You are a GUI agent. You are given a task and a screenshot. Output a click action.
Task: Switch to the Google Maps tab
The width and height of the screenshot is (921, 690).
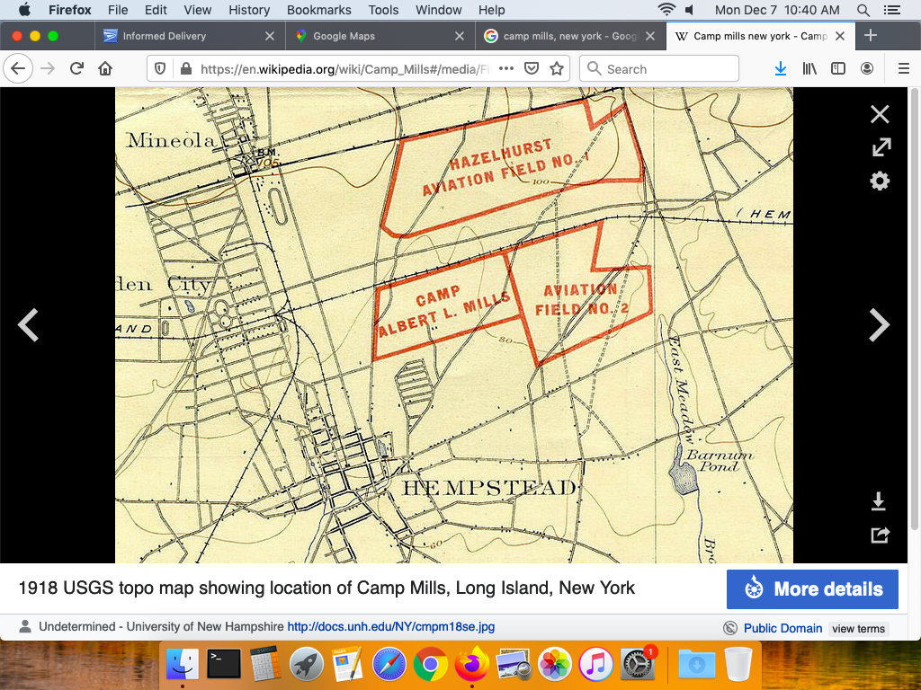pyautogui.click(x=344, y=36)
